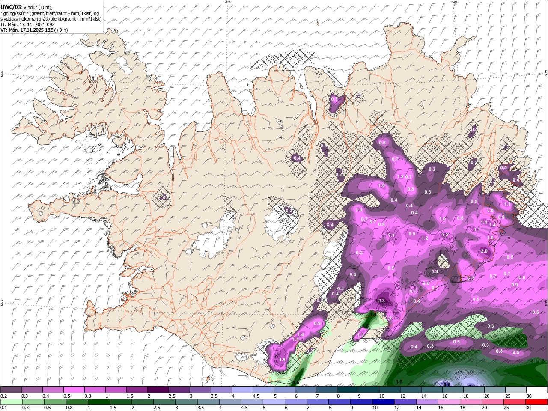Select the darkest purple 2 swatch in snow scale

pos(158,390)
